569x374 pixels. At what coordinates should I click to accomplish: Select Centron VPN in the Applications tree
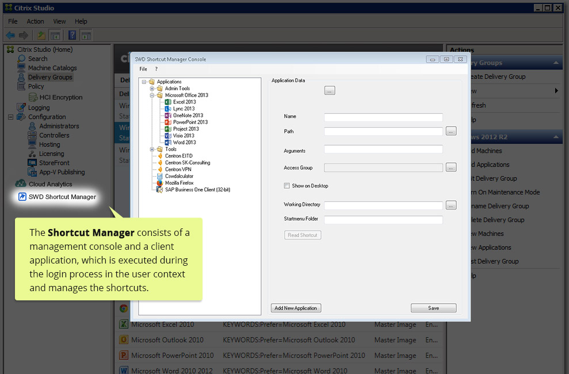click(x=178, y=169)
